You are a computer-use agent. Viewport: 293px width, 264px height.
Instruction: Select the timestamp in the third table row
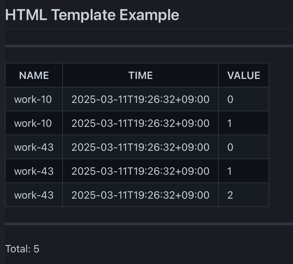[140, 147]
